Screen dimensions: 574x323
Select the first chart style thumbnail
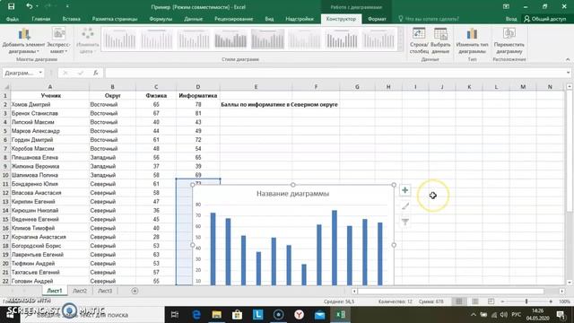coord(119,39)
